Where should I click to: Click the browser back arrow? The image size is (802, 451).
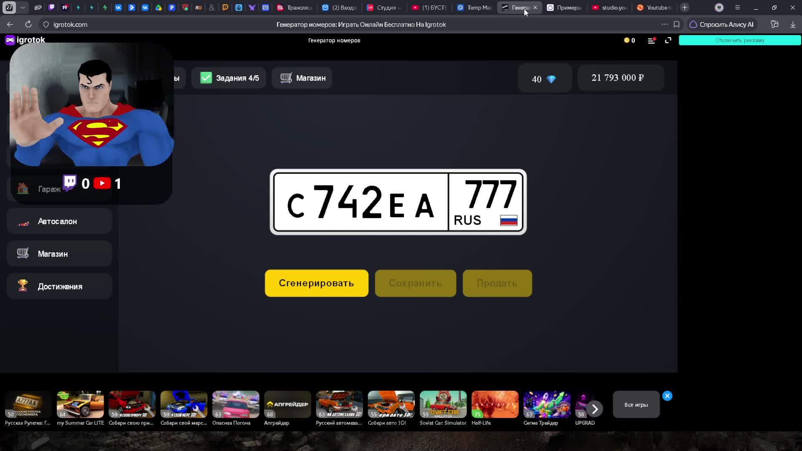tap(10, 25)
